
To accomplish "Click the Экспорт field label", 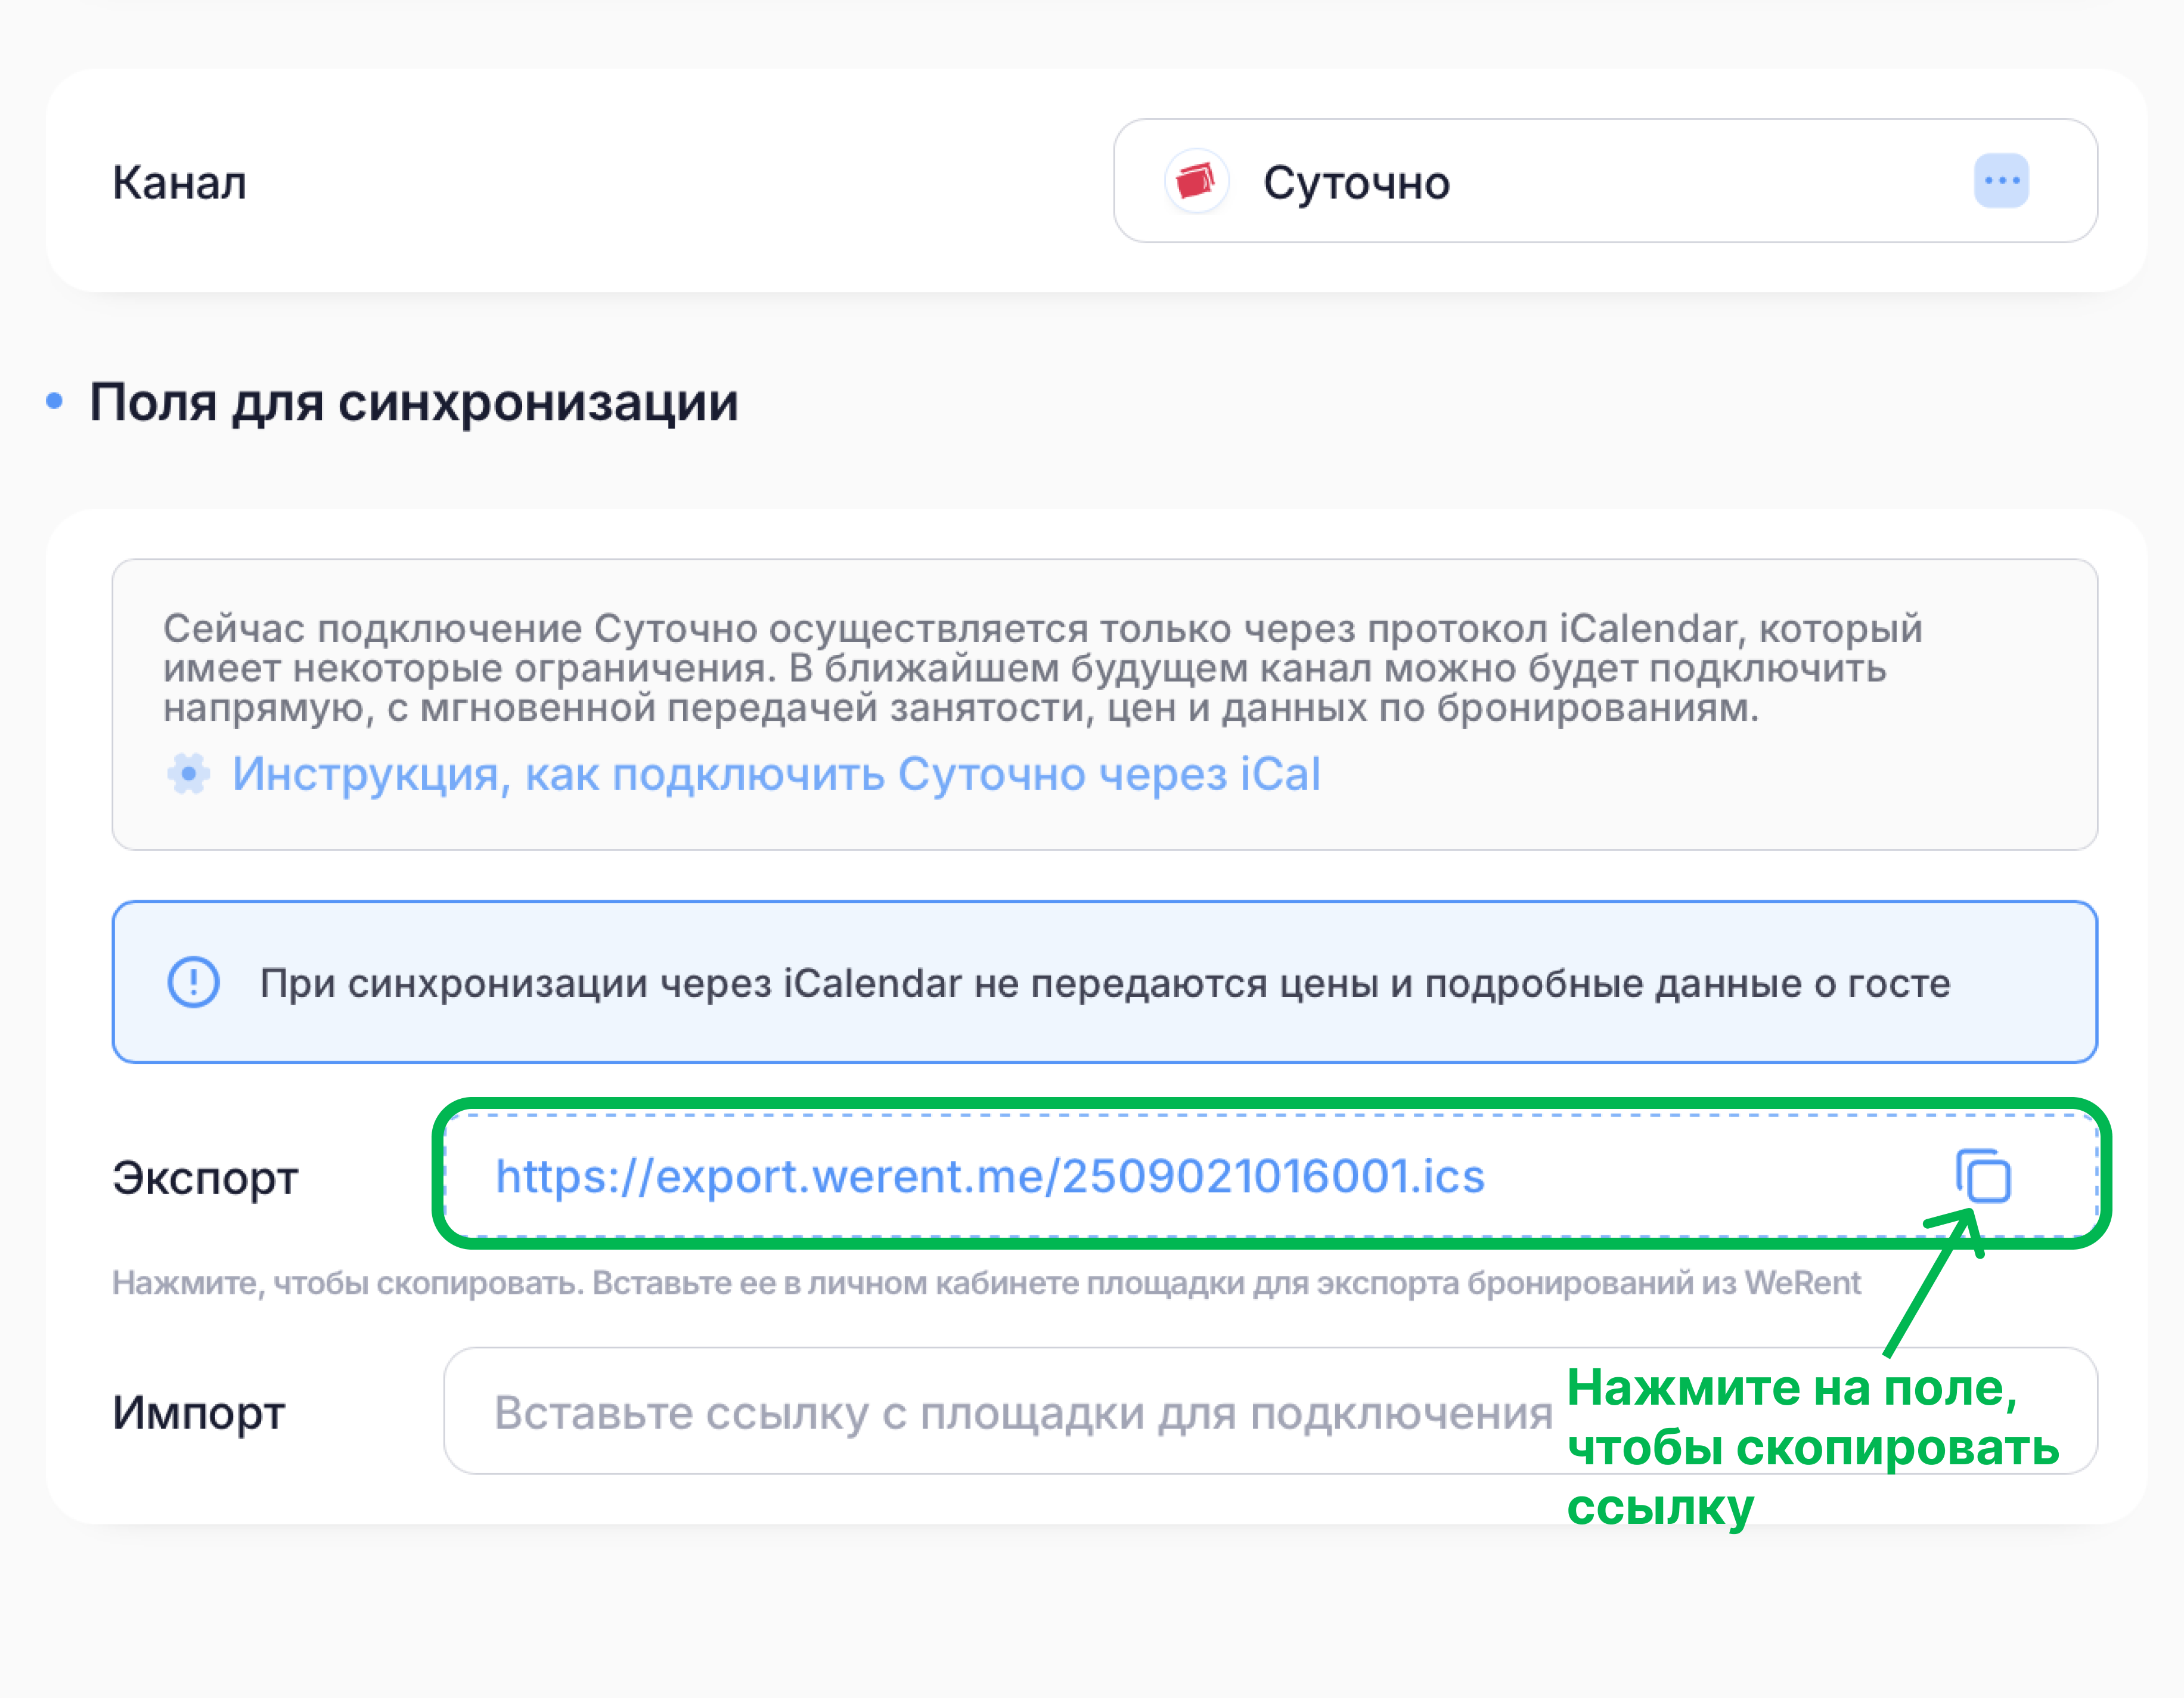I will pos(205,1178).
